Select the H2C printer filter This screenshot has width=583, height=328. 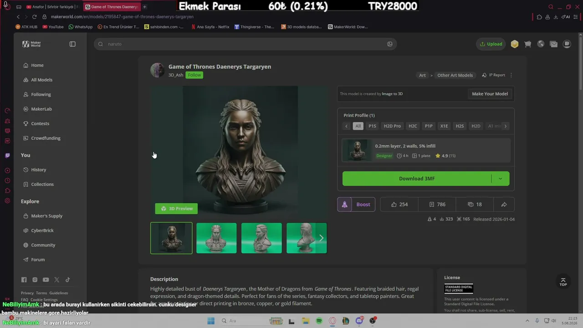(x=413, y=126)
